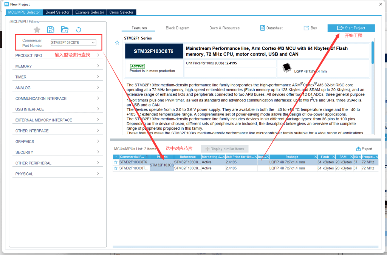The height and width of the screenshot is (255, 387).
Task: Expand the OTHER INTERFACE filter section
Action: (58, 131)
